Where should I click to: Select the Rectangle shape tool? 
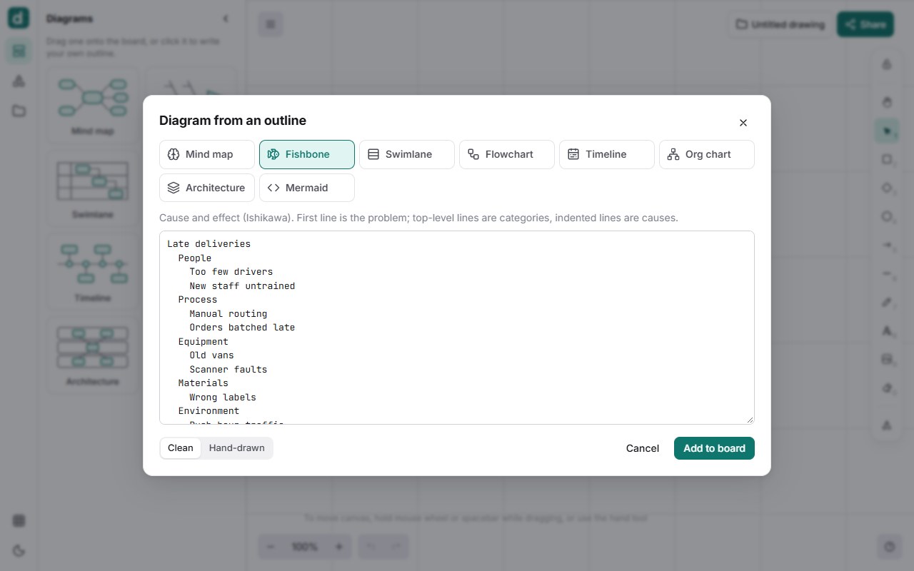point(887,159)
